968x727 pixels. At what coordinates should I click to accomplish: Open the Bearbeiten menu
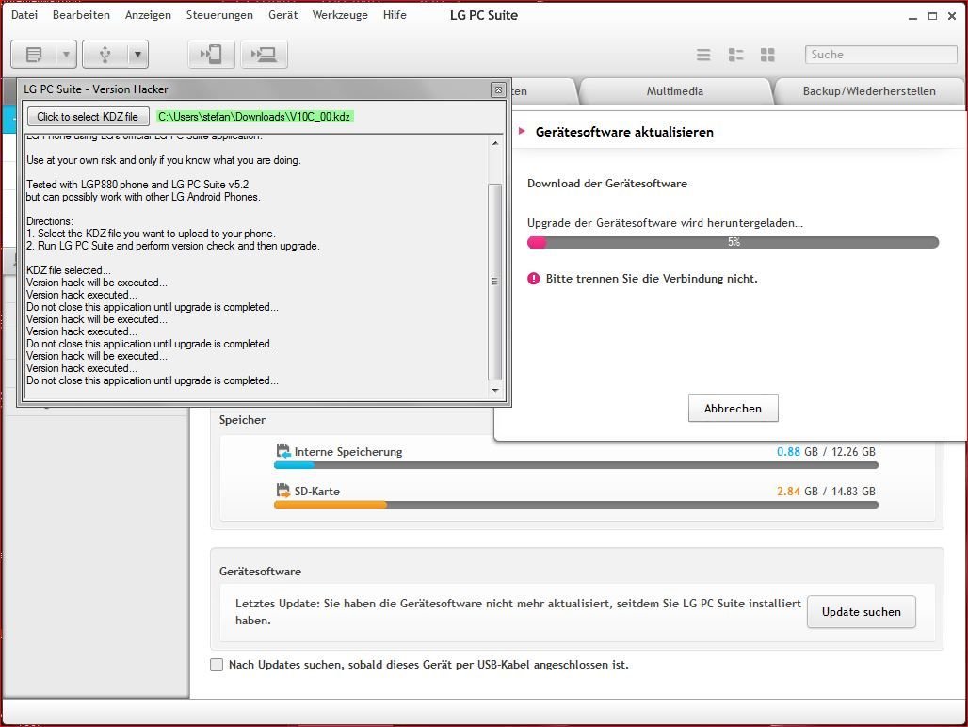point(81,15)
